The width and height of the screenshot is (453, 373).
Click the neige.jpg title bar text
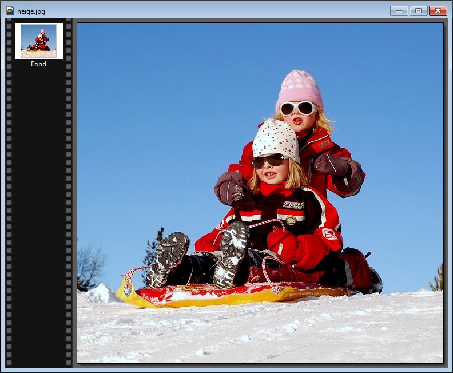tap(31, 11)
